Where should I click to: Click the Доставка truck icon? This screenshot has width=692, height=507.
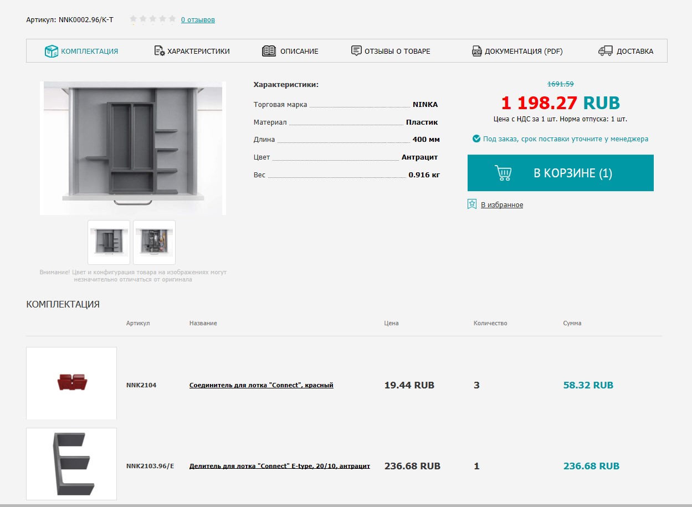pyautogui.click(x=605, y=51)
